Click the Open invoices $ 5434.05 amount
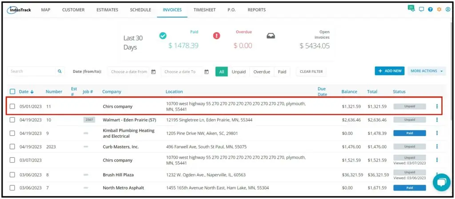 pyautogui.click(x=315, y=46)
